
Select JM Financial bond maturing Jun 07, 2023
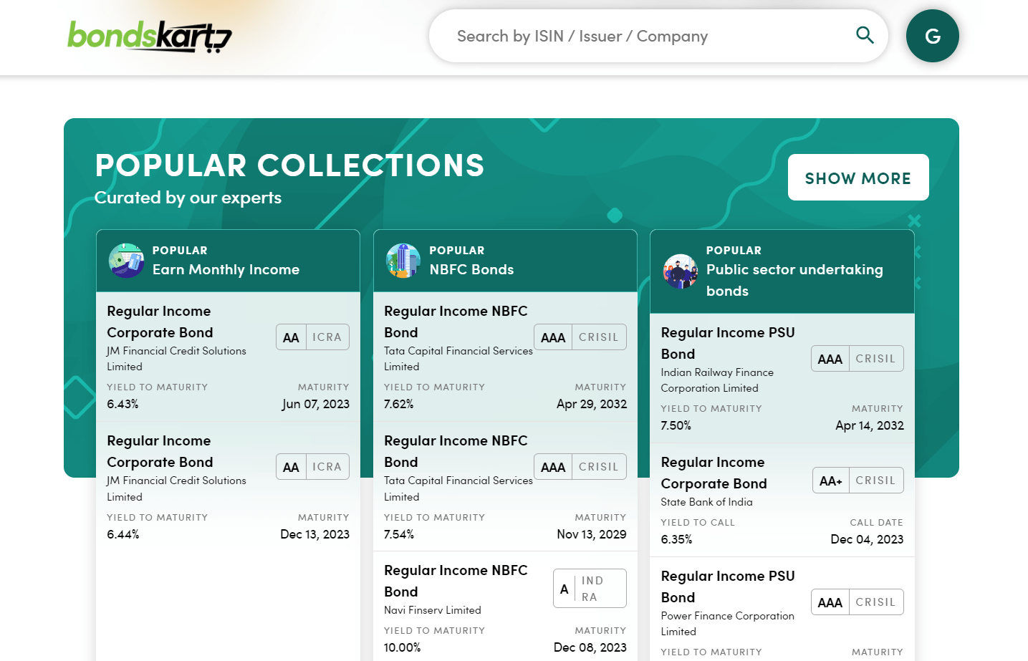(x=228, y=357)
